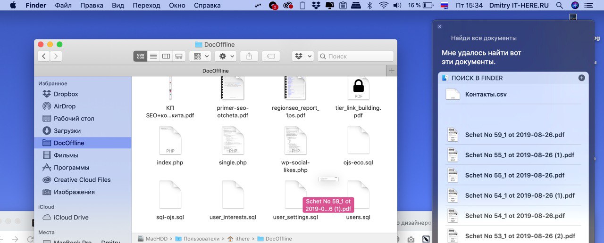Go back with the left arrow
This screenshot has height=243, width=604.
[44, 56]
